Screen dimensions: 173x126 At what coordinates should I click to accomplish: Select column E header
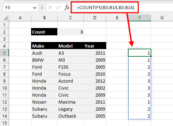click(117, 18)
